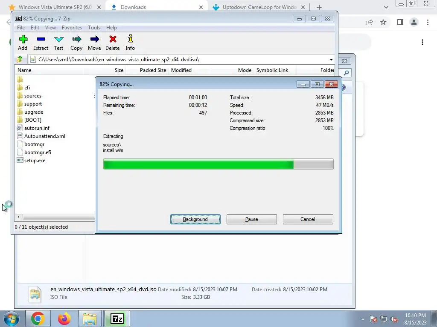
Task: Click the Action Center flag icon
Action: click(x=373, y=319)
